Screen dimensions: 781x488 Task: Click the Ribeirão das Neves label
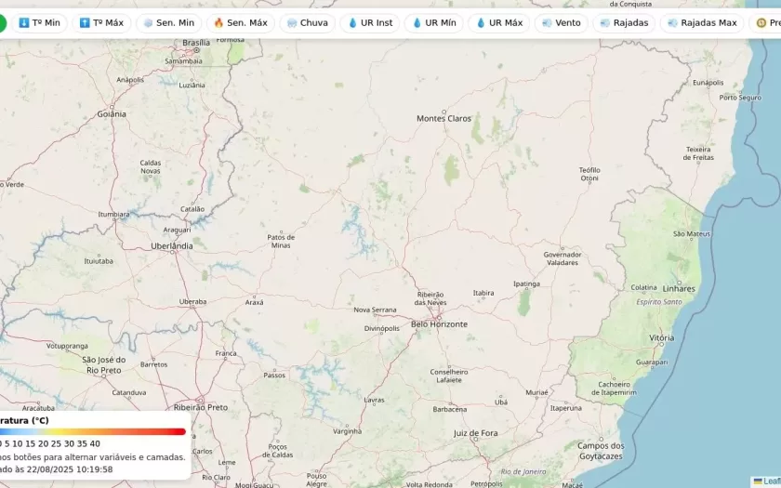(x=430, y=298)
